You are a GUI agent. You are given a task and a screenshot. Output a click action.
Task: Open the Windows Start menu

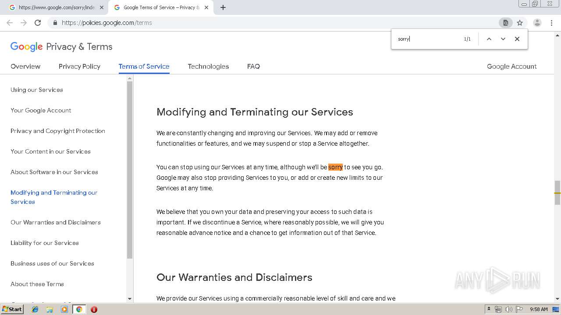(12, 309)
